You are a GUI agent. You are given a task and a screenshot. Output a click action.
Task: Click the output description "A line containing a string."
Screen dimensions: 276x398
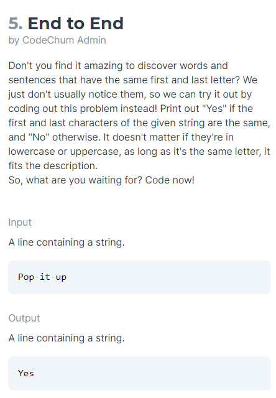tap(67, 338)
